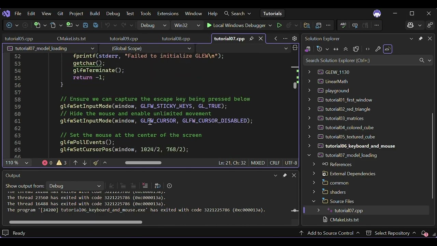
Task: Select tutorial07.cpp in Solution Explorer
Action: (349, 210)
